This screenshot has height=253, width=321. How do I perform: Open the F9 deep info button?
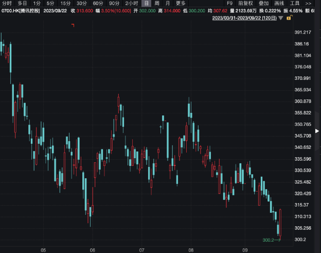click(230, 3)
